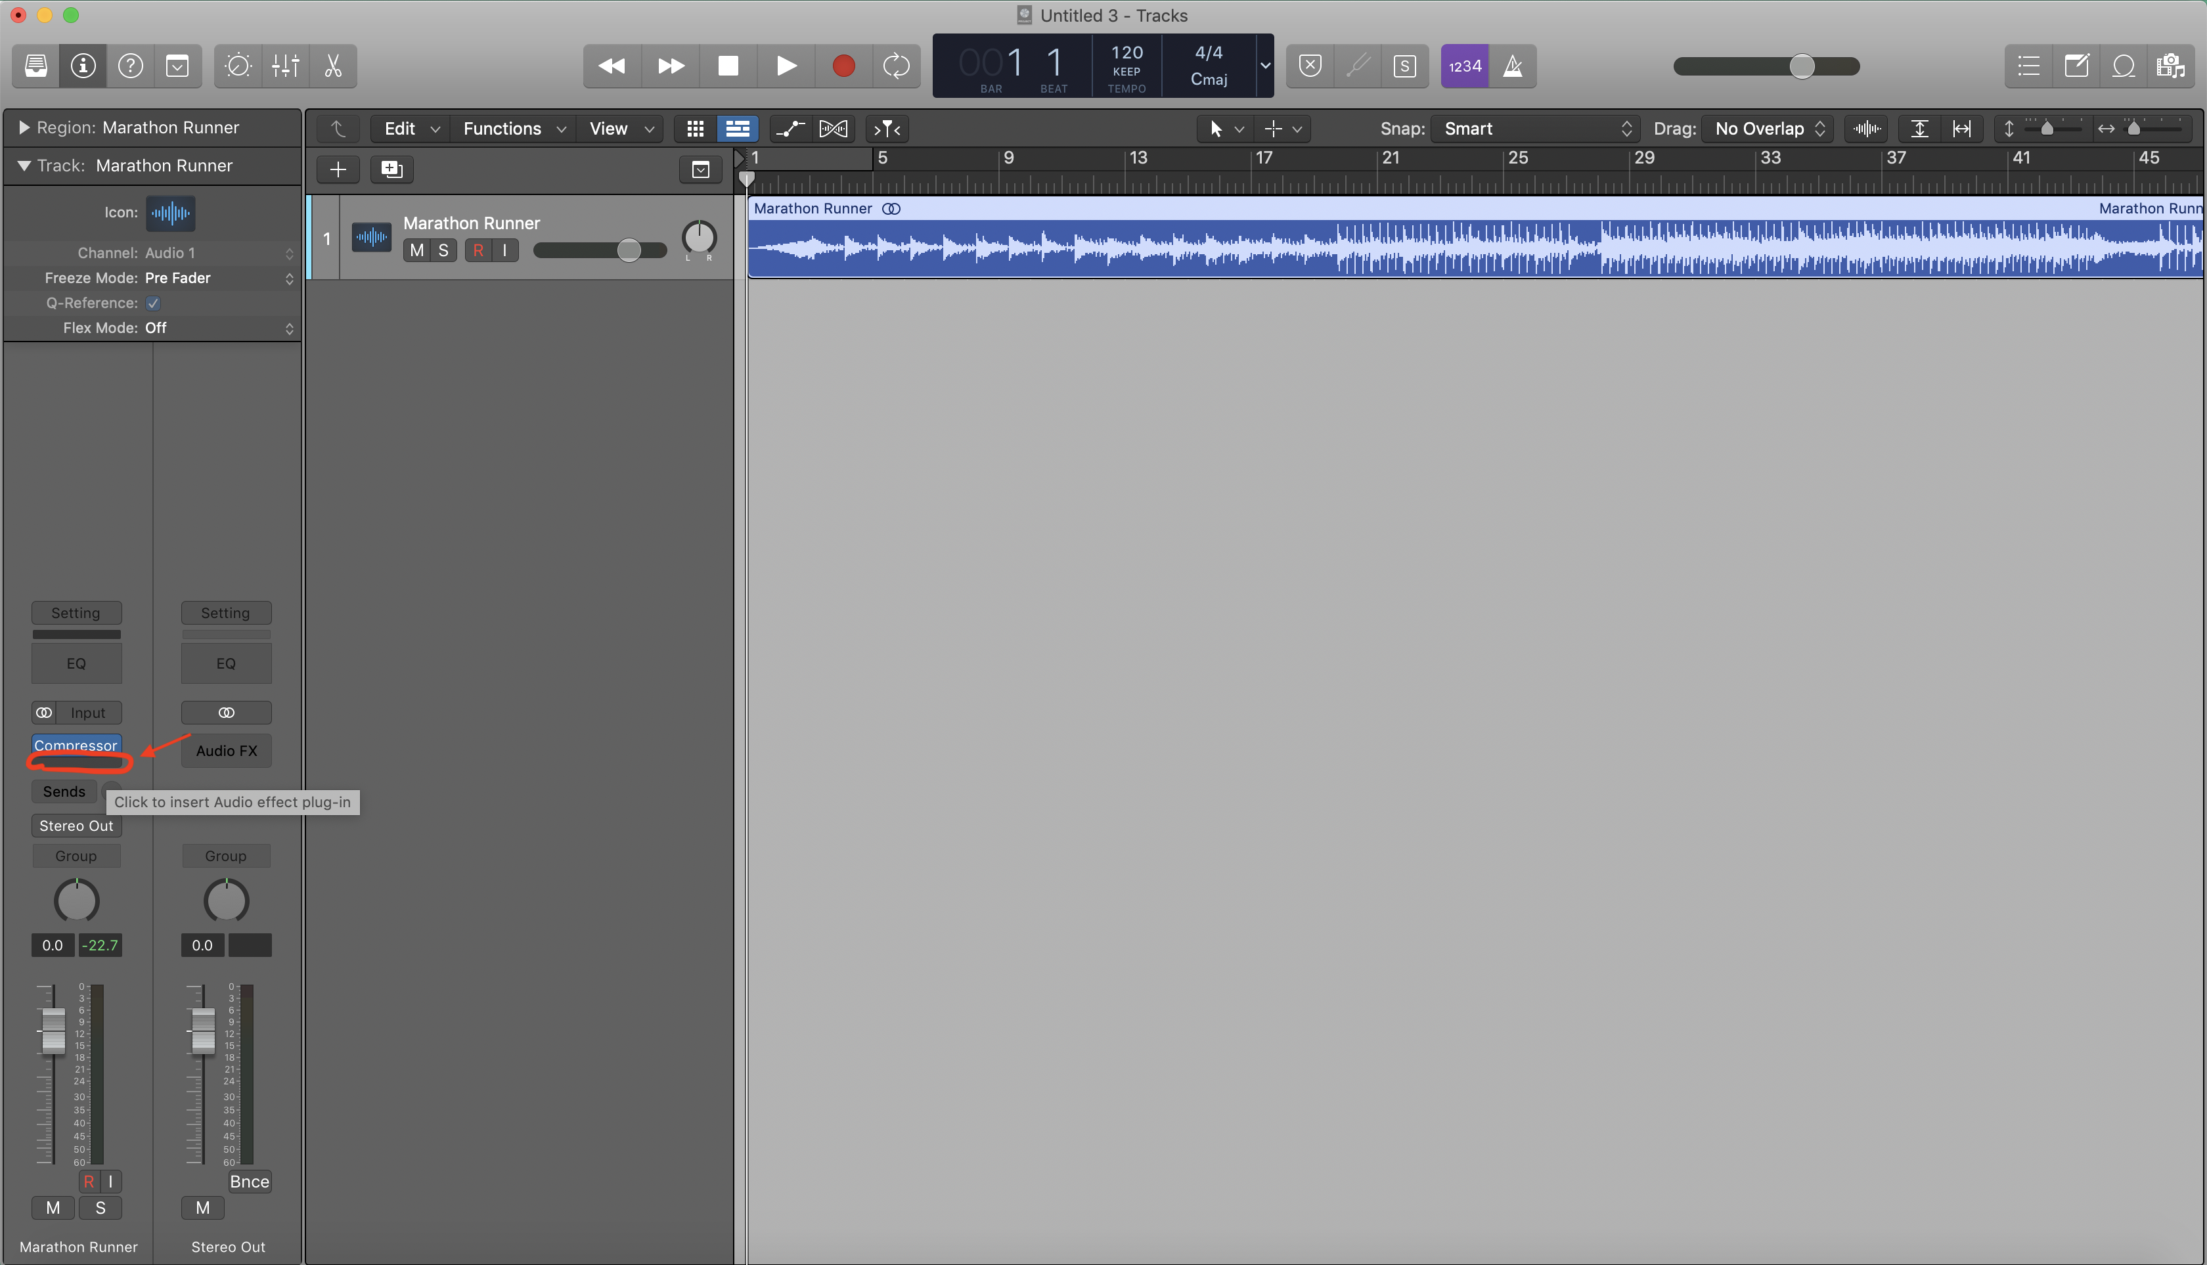Click the master volume slider knob

(x=1801, y=66)
